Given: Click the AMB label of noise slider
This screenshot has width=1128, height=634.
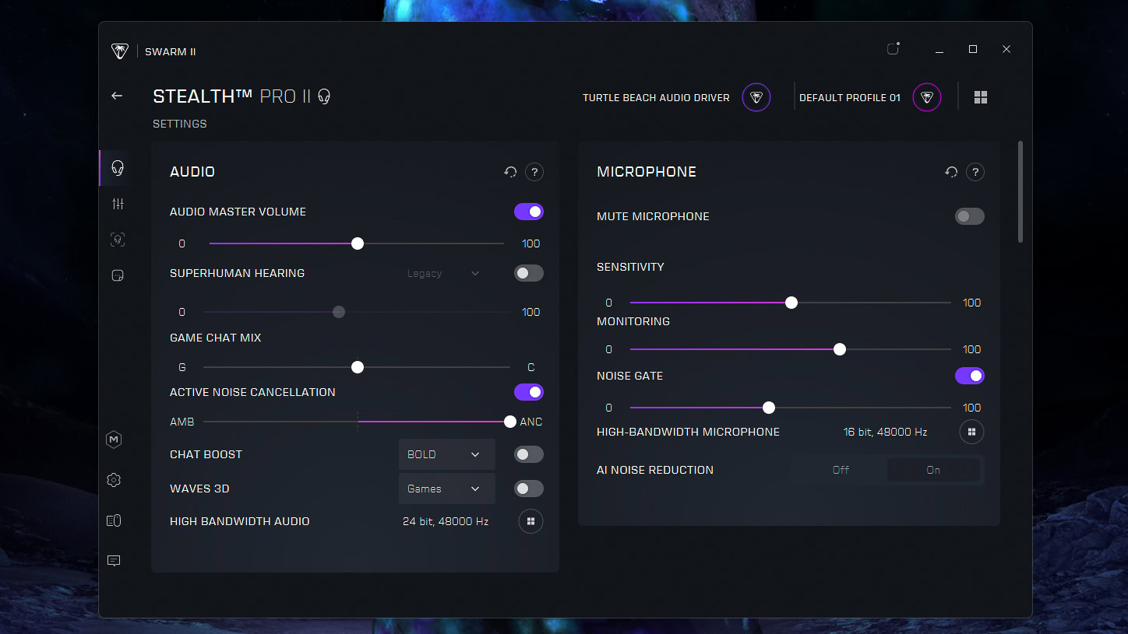Looking at the screenshot, I should pos(182,422).
